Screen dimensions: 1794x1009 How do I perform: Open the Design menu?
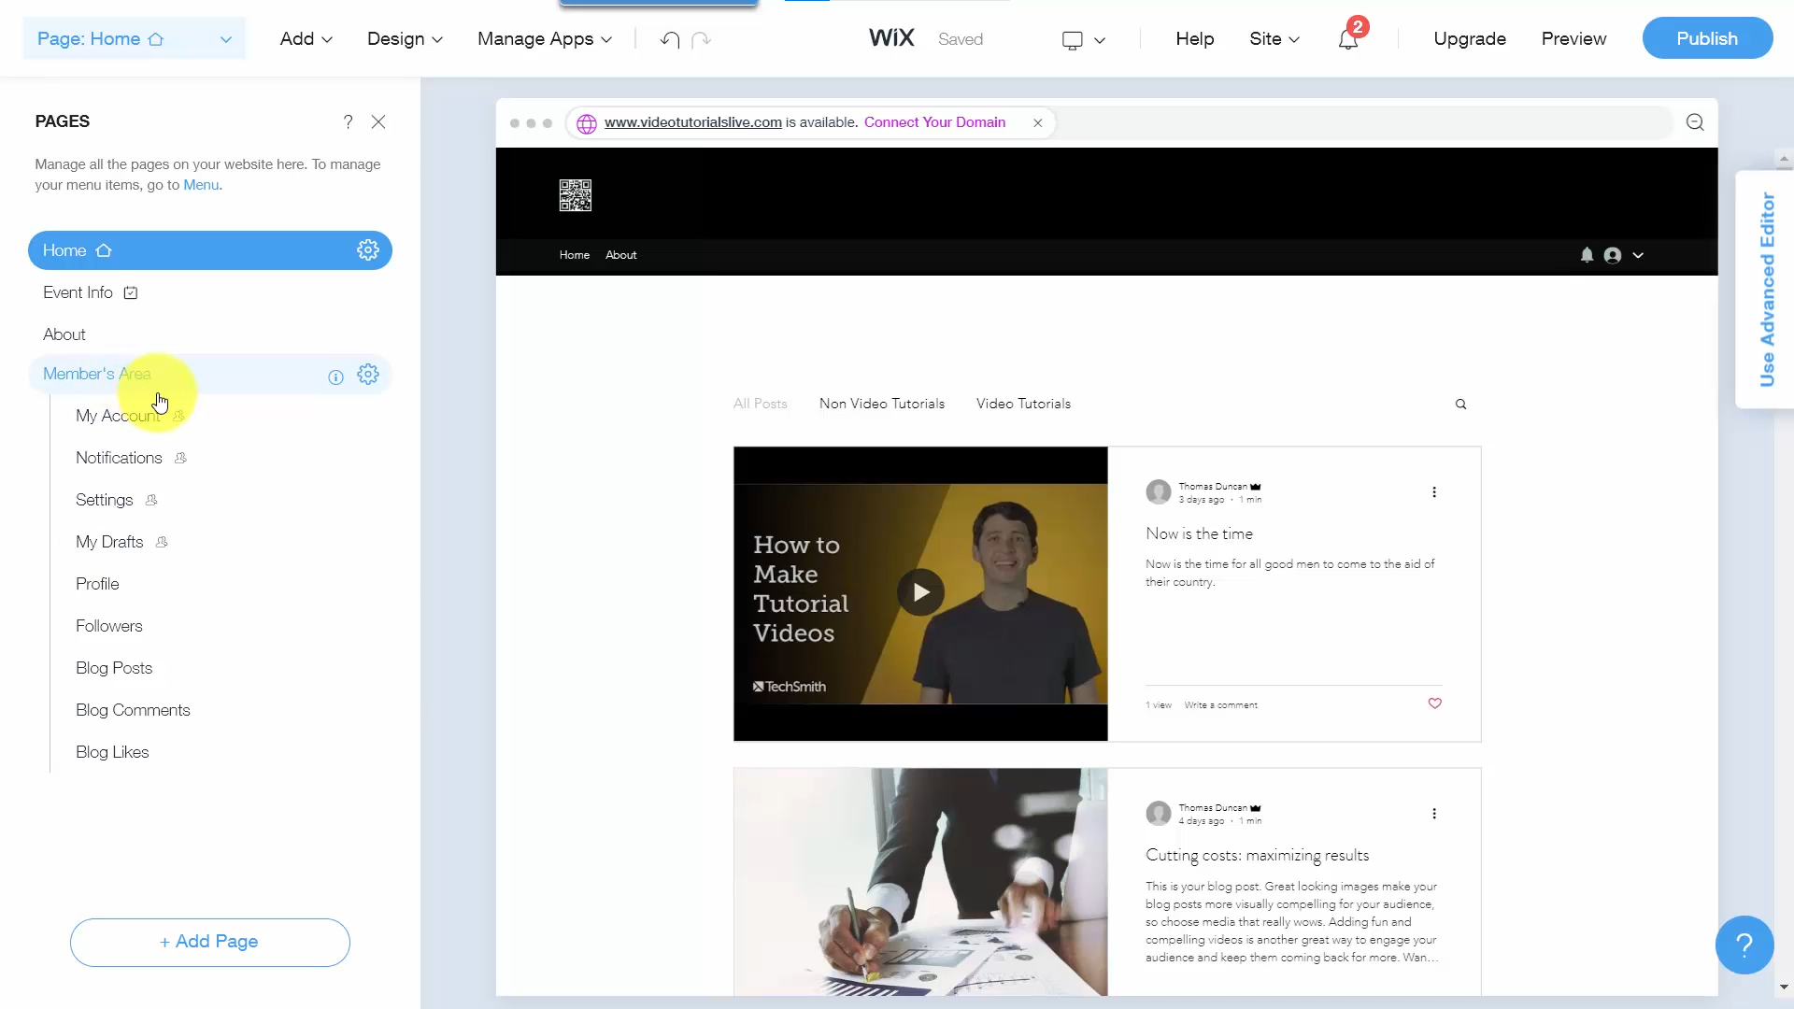404,39
